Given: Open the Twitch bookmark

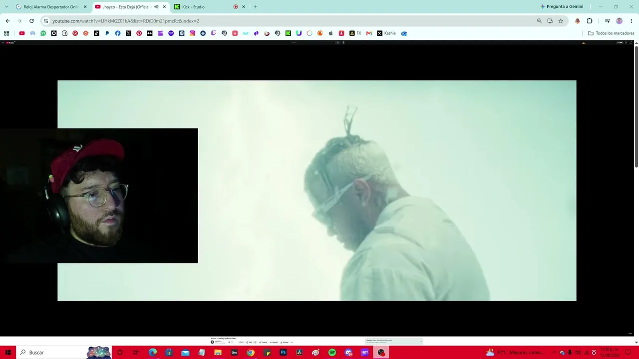Looking at the screenshot, I should pyautogui.click(x=214, y=33).
